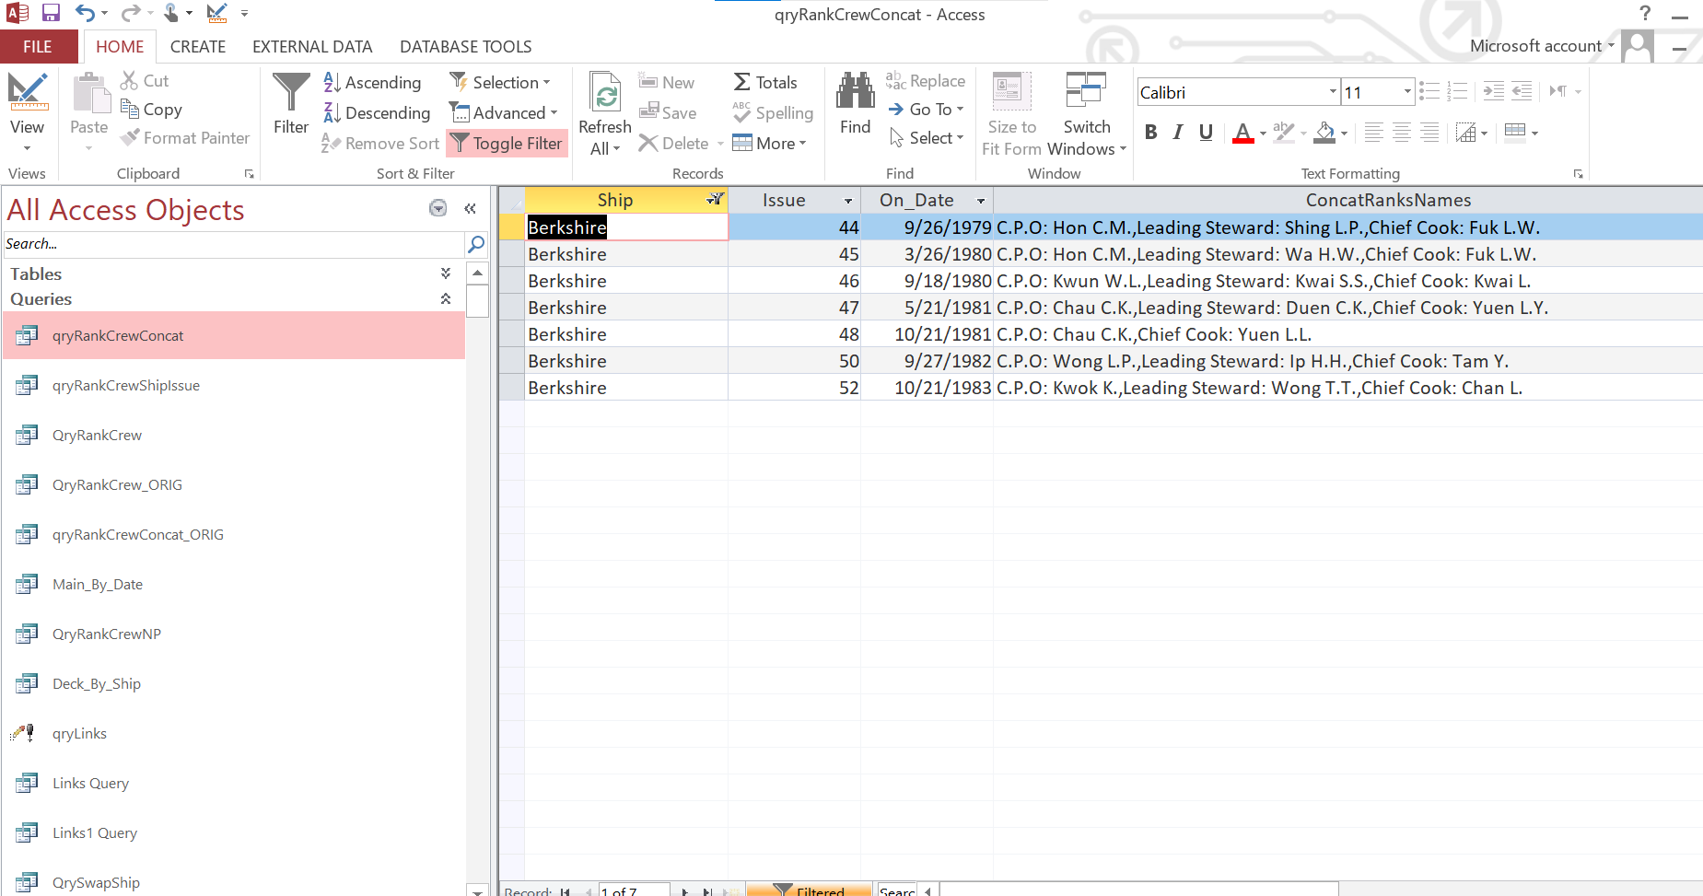Toggle Filter off in Sort & Filter
Image resolution: width=1703 pixels, height=896 pixels.
507,143
